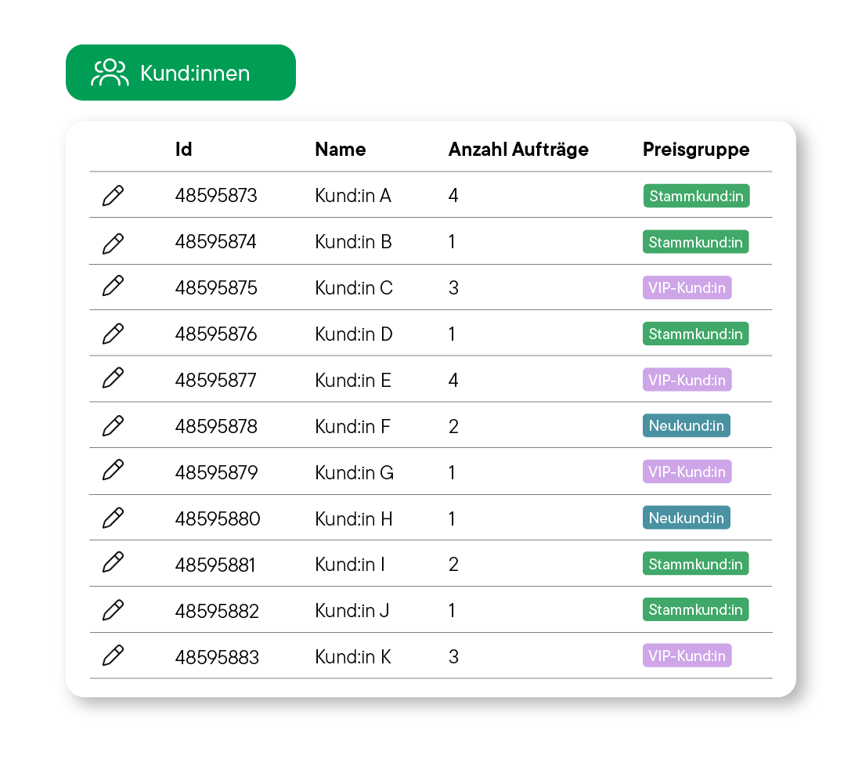
Task: Edit Kund:in B via its pencil icon
Action: tap(113, 241)
